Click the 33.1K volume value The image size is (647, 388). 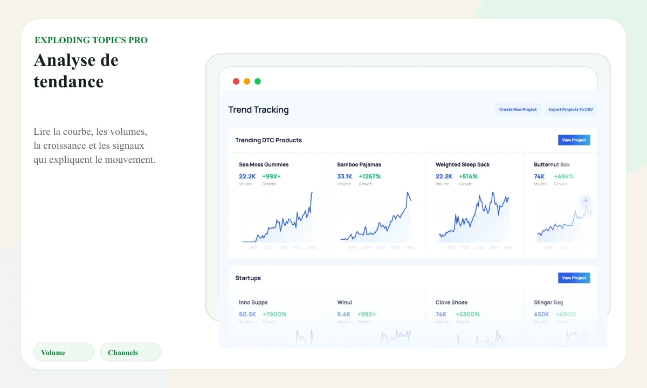345,176
